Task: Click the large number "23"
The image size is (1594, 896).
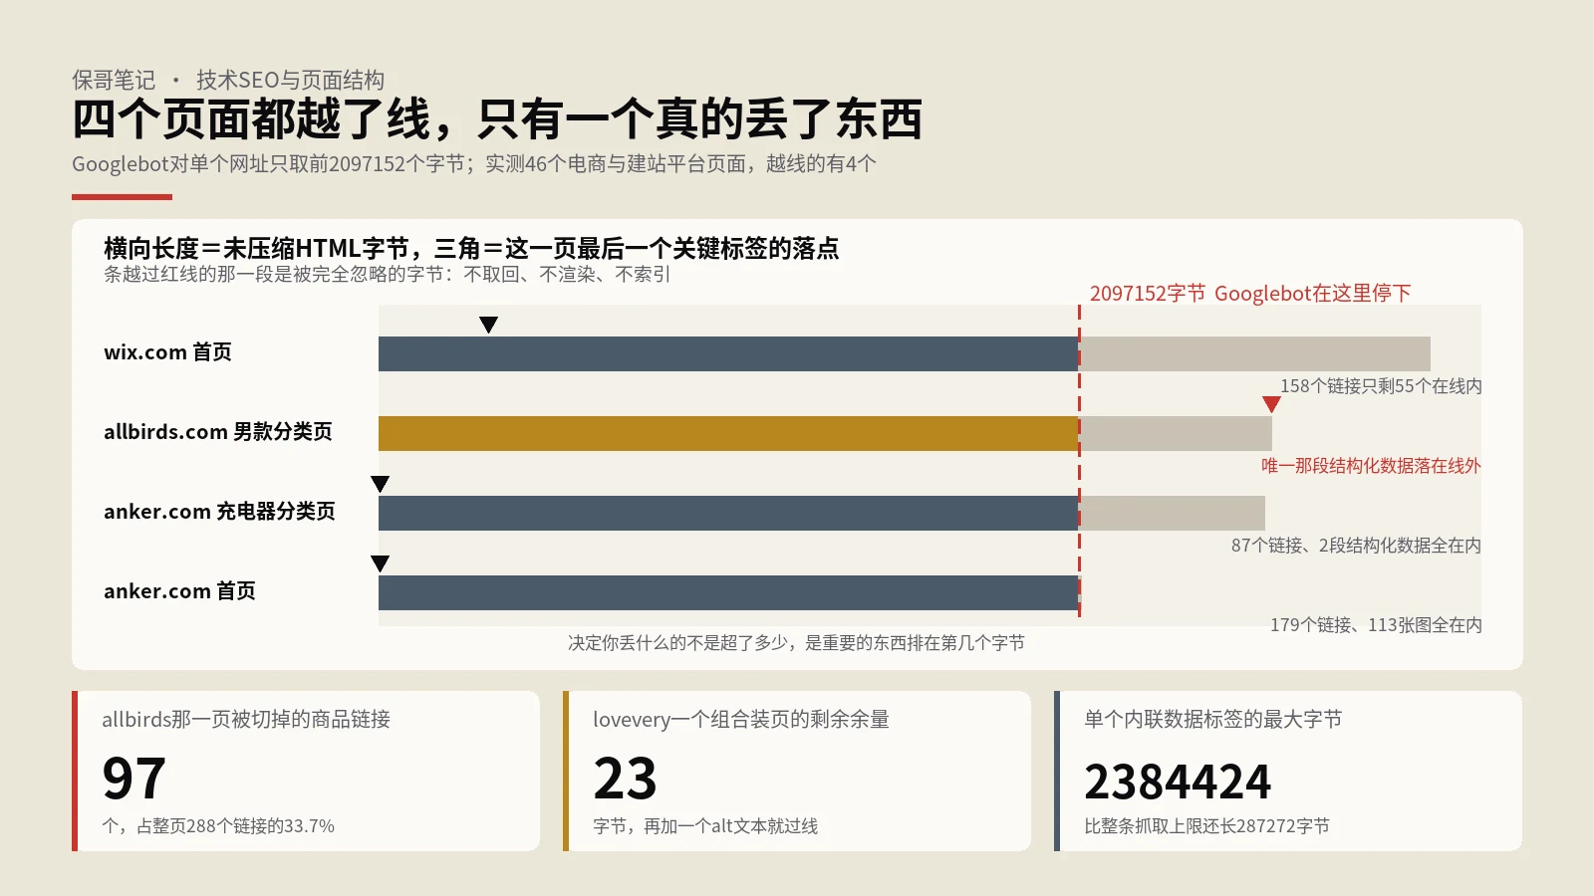Action: [x=625, y=779]
